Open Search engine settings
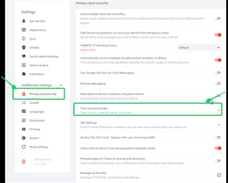Screen dimensions: 228x183 (39, 65)
